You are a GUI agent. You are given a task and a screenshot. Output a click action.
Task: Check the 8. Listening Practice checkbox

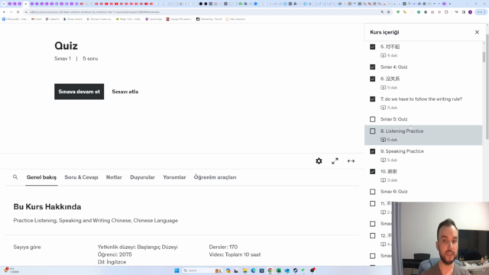coord(372,131)
